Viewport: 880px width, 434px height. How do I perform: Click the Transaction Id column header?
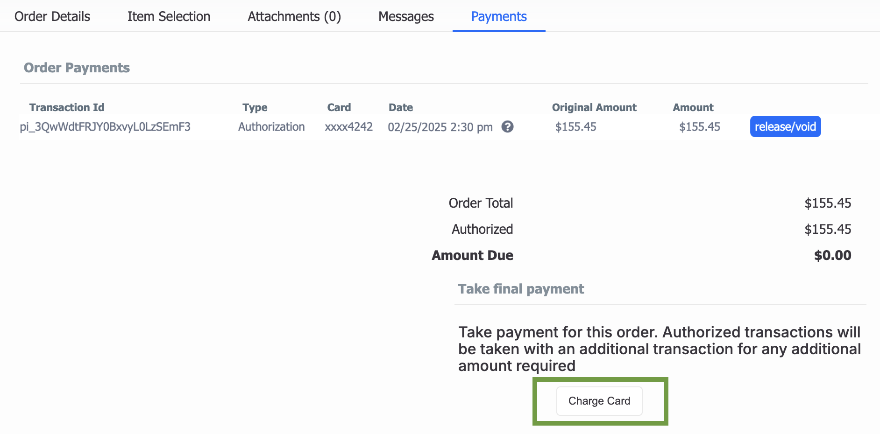pyautogui.click(x=67, y=107)
